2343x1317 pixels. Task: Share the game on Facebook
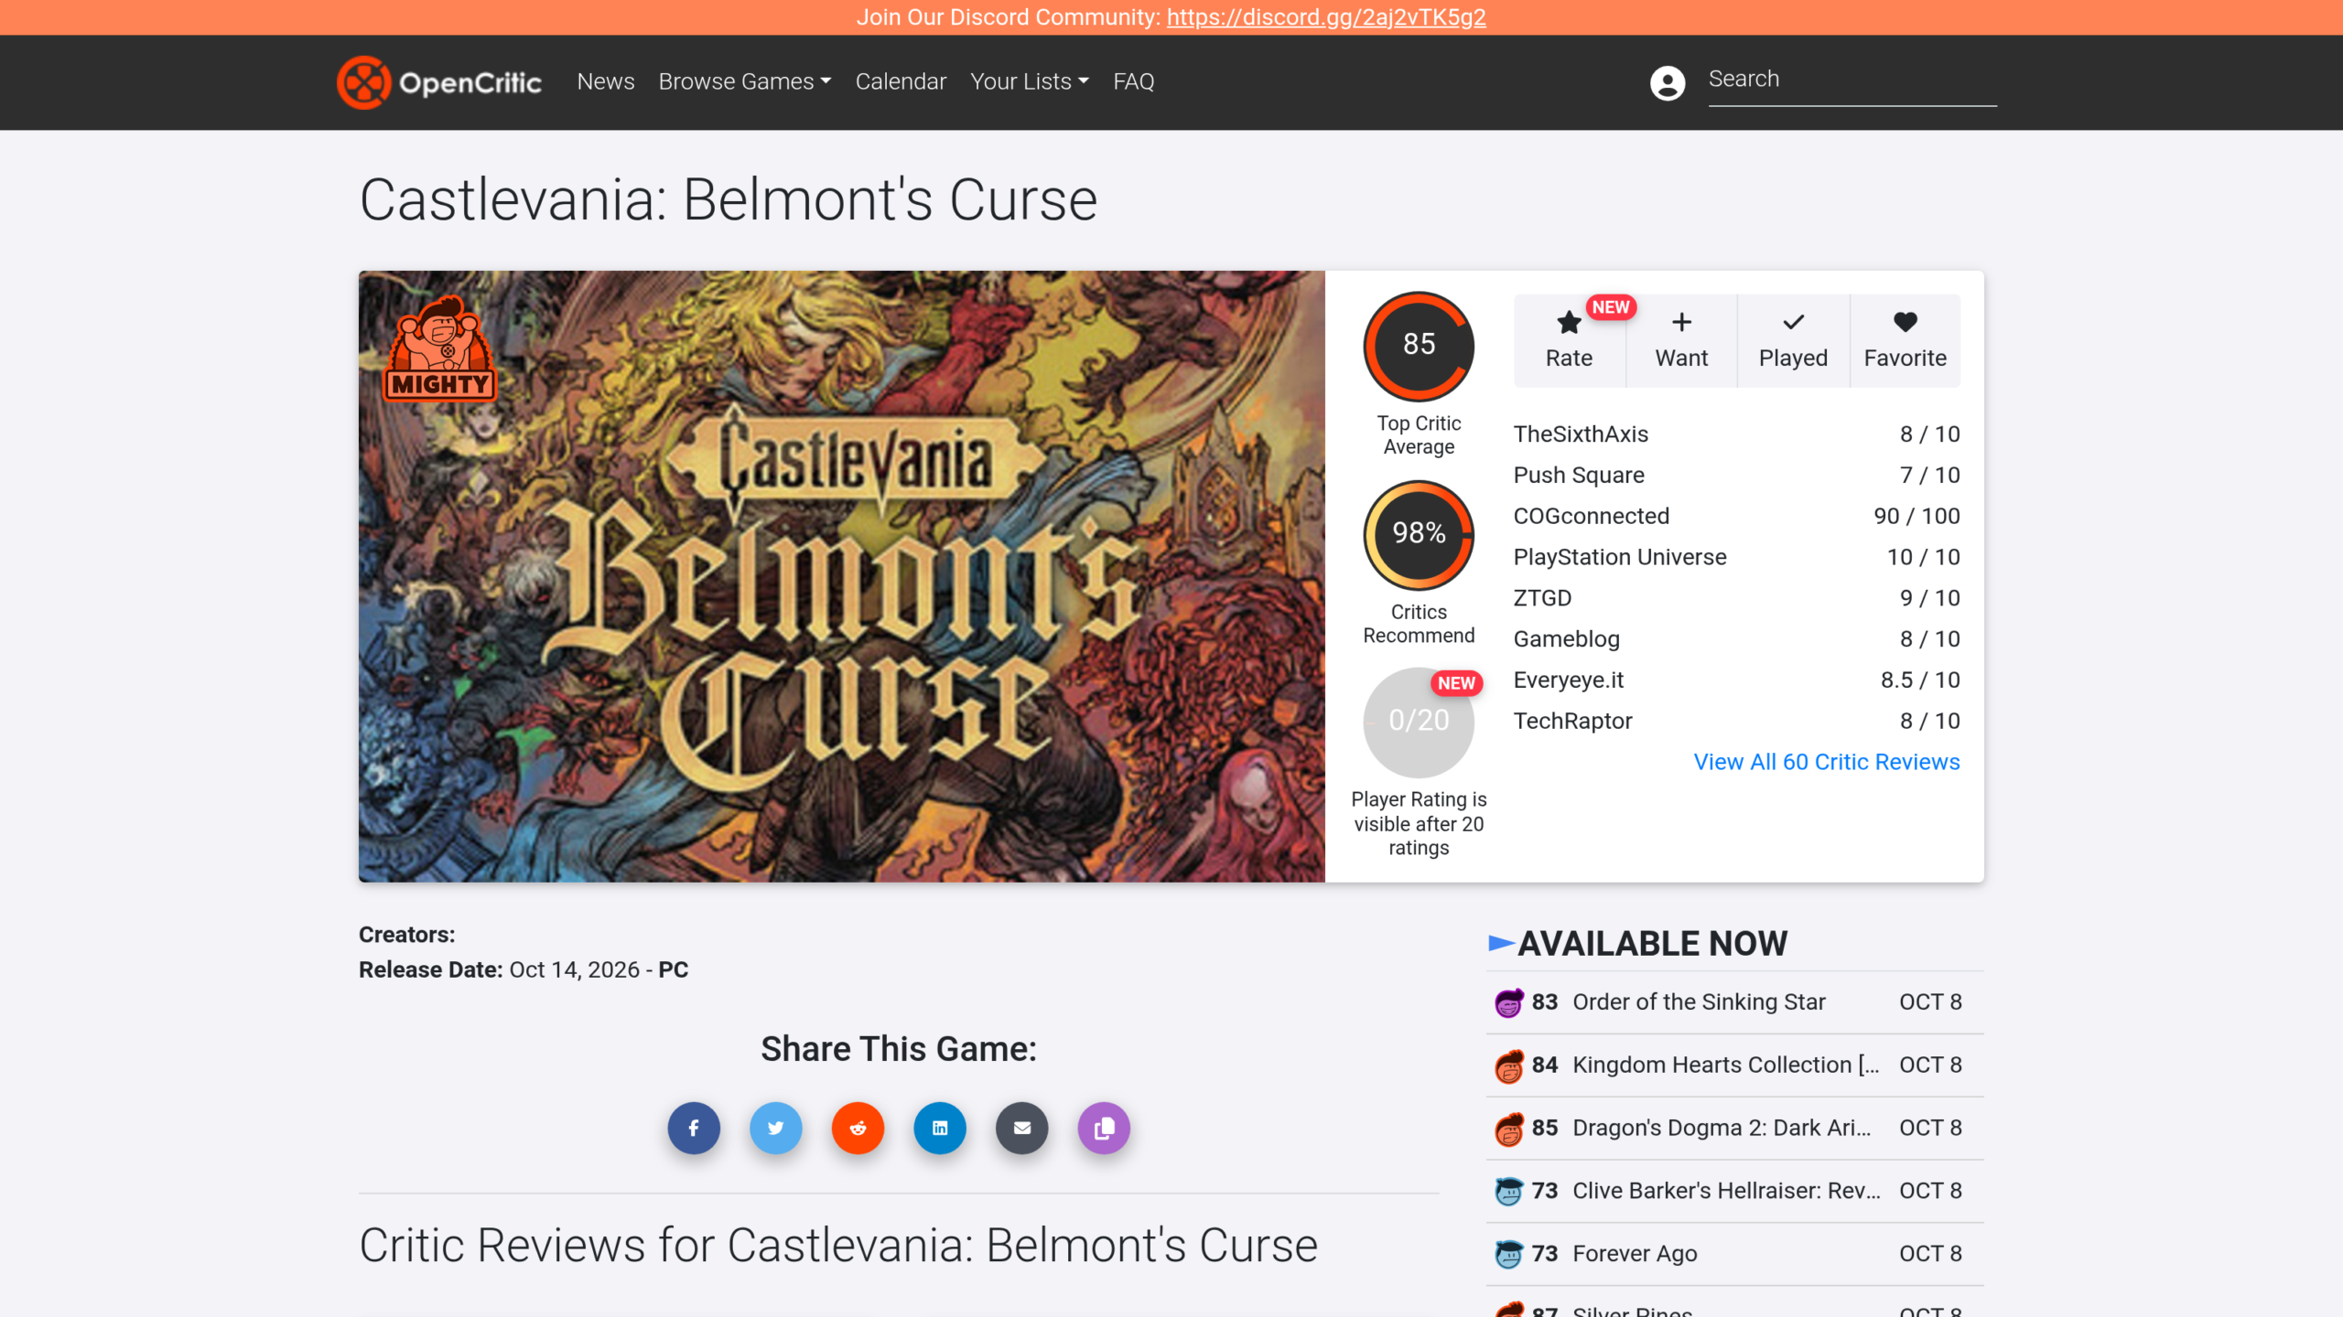click(694, 1128)
